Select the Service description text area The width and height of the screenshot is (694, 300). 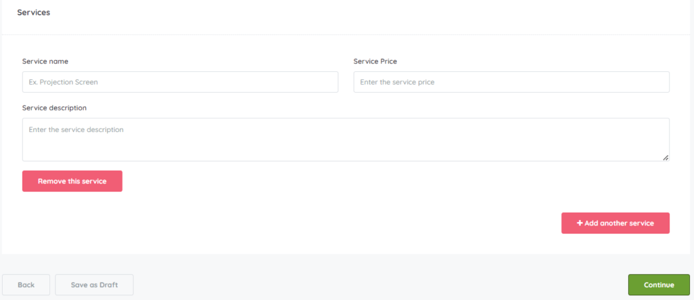tap(346, 140)
